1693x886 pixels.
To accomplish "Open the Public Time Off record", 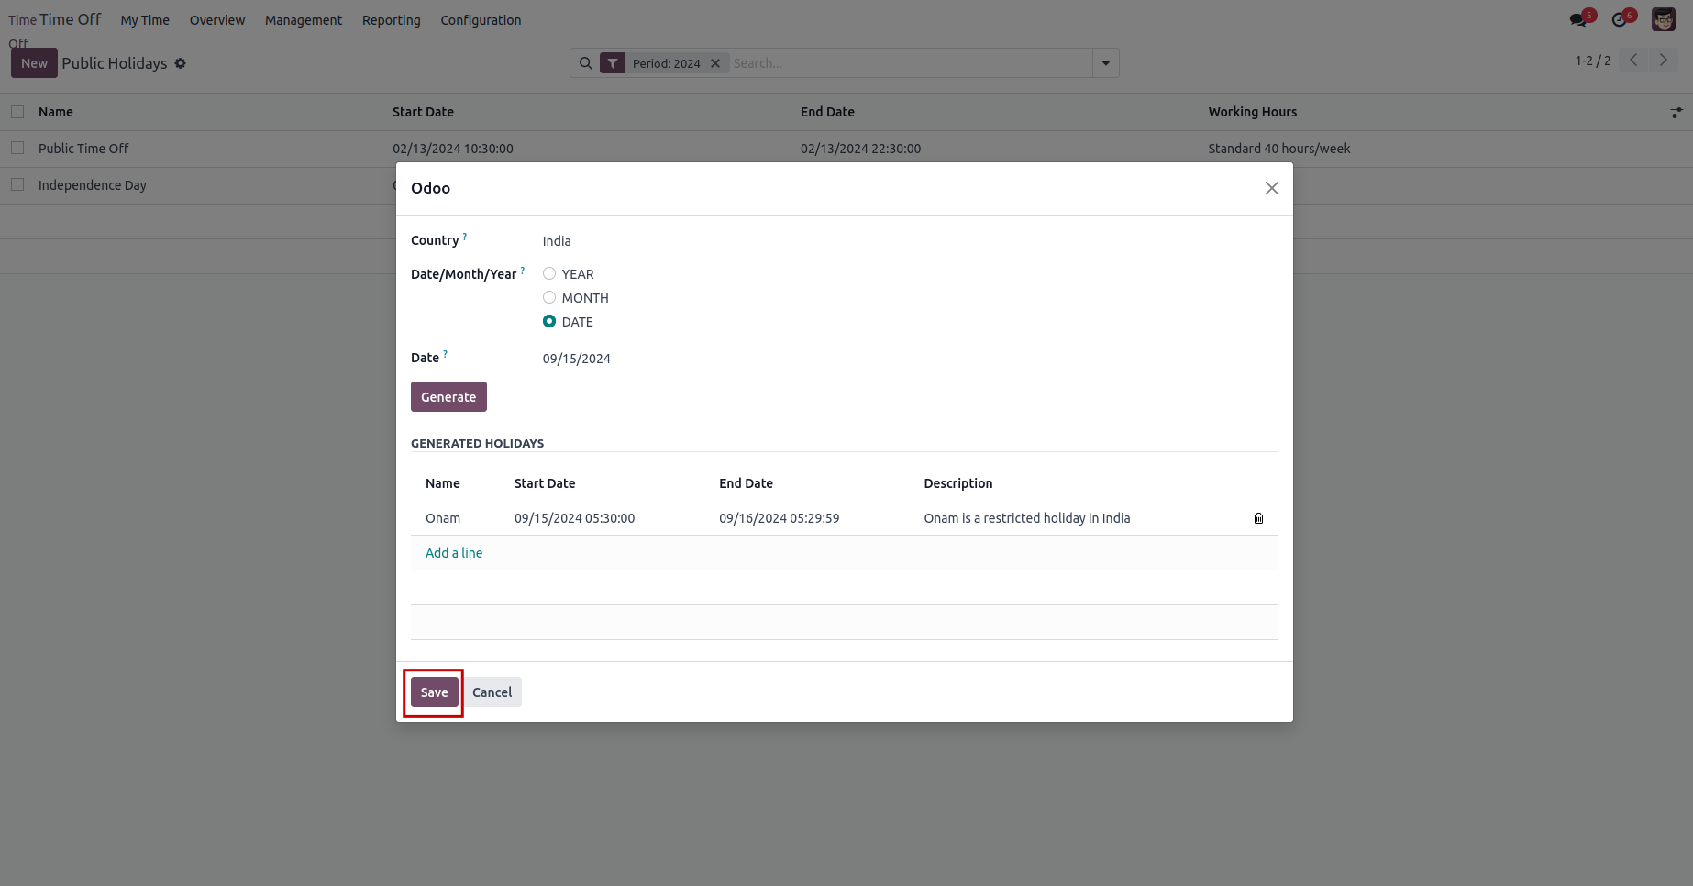I will coord(83,149).
